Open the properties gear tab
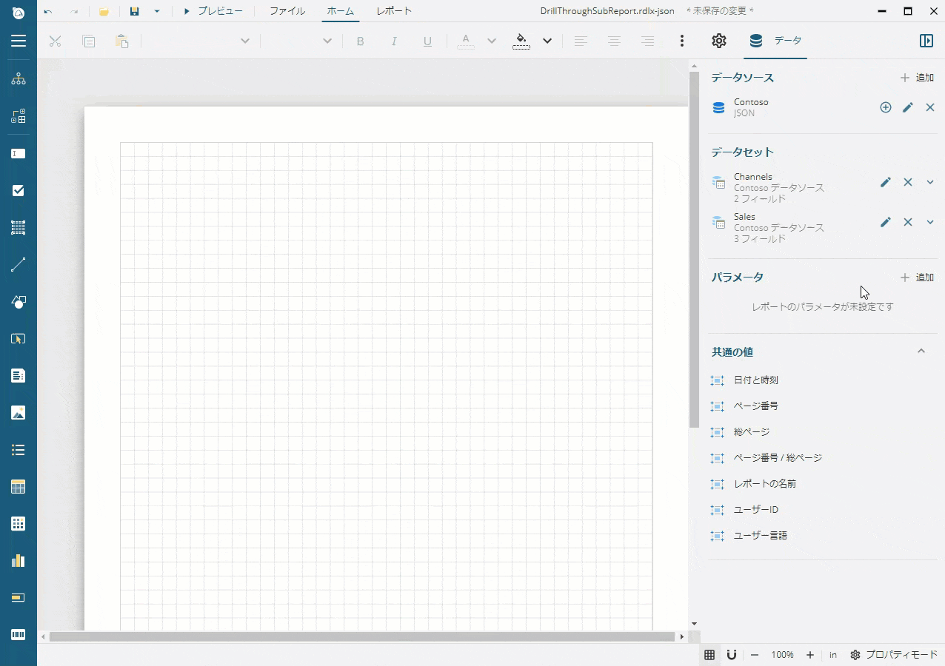Viewport: 945px width, 666px height. [x=718, y=41]
